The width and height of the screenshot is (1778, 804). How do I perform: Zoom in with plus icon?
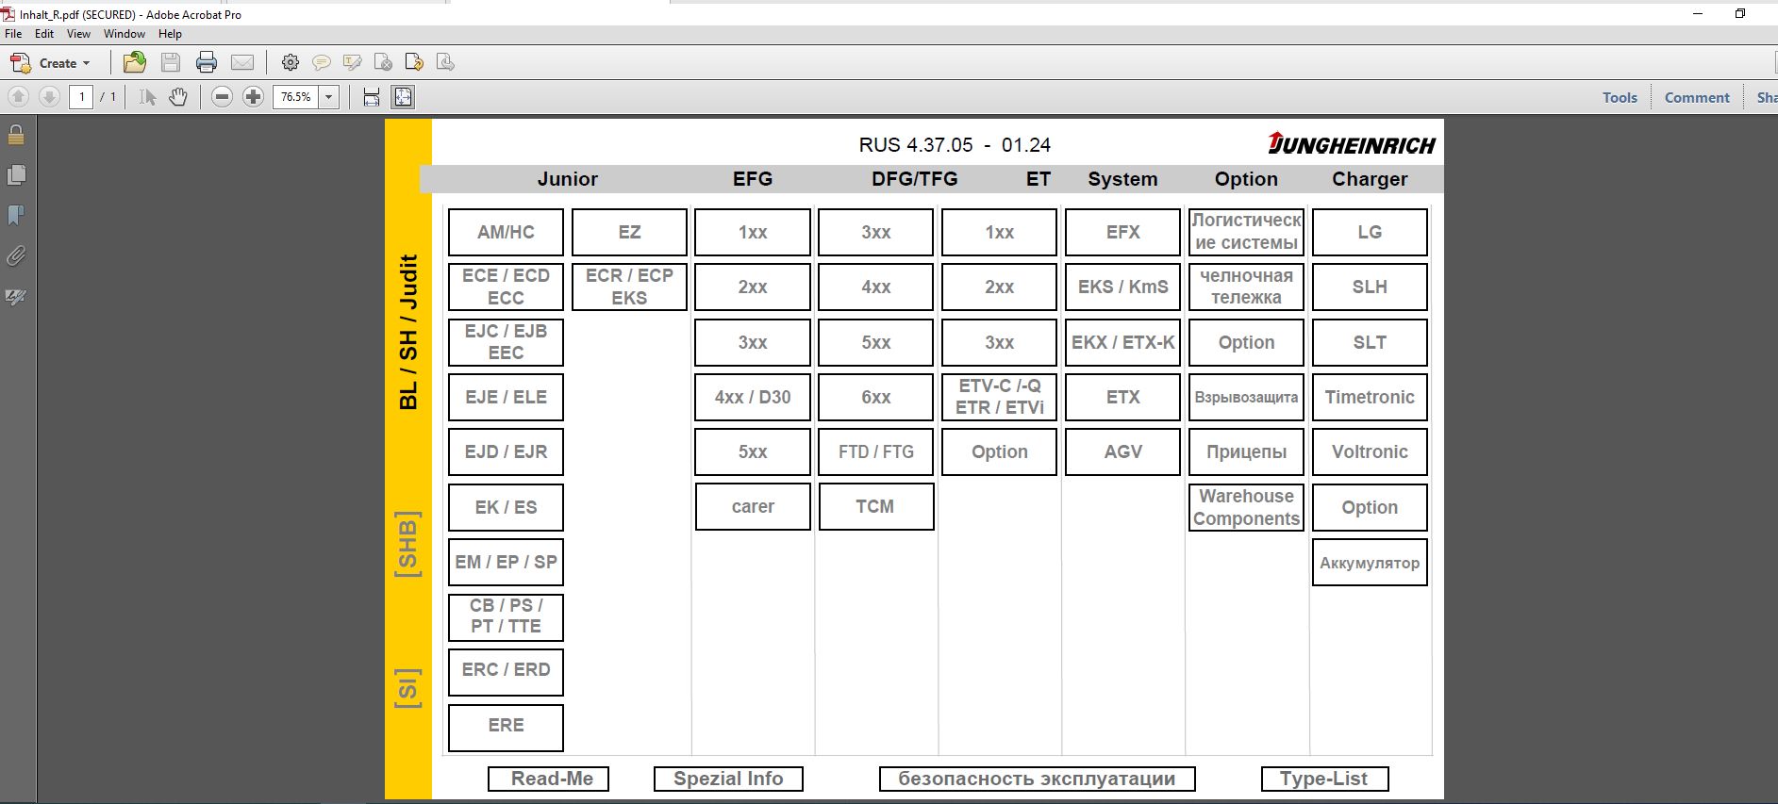[x=253, y=96]
